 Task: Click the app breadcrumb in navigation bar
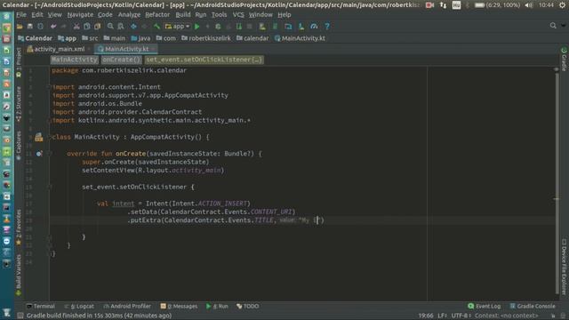point(68,38)
